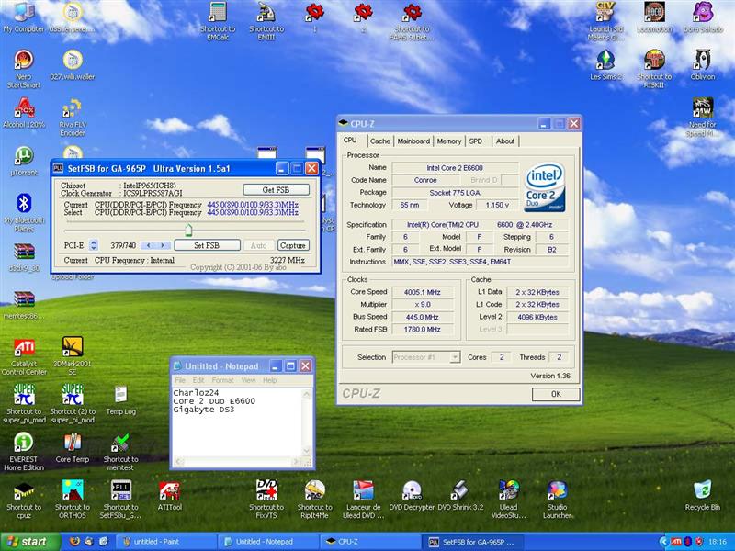Click Set FSB button

tap(207, 245)
